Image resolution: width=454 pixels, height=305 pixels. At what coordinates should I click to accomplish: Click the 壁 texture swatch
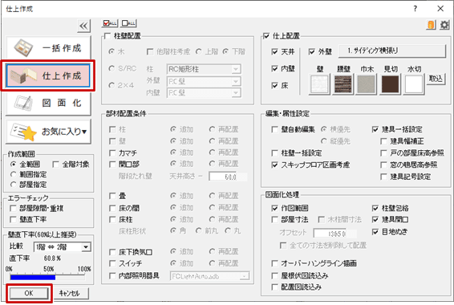[319, 84]
